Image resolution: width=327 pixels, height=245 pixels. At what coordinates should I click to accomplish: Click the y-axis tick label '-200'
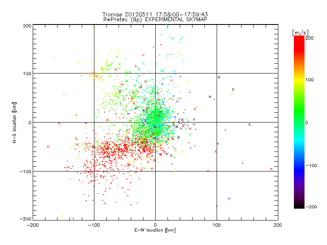[25, 219]
